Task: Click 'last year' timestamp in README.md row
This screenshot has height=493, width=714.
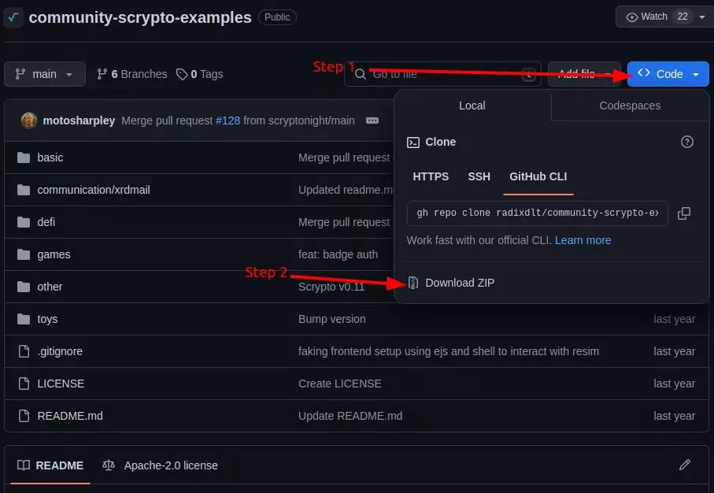Action: click(674, 416)
